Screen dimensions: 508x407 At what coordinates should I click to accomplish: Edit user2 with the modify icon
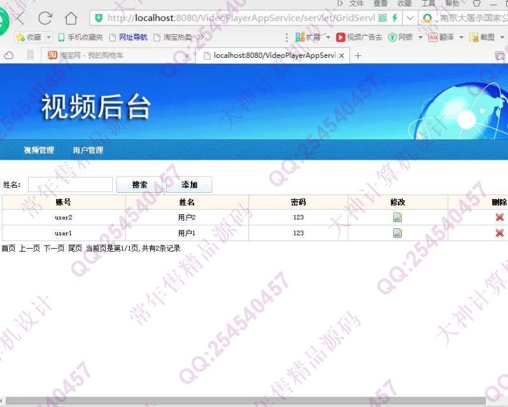click(397, 217)
